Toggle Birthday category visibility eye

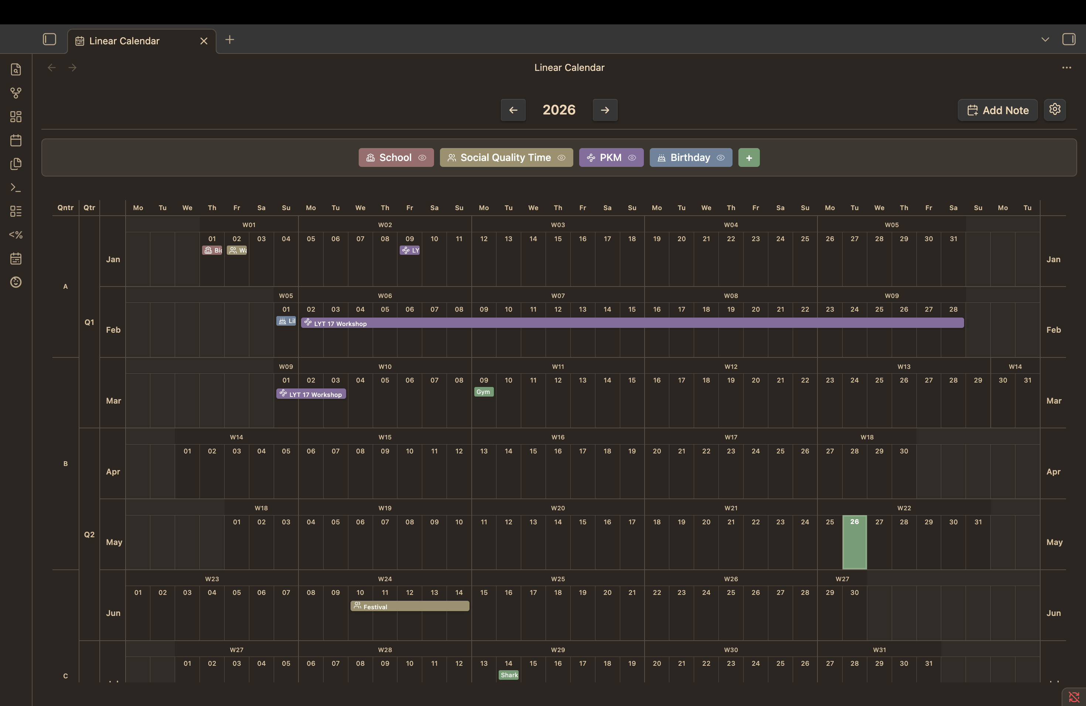pyautogui.click(x=721, y=158)
